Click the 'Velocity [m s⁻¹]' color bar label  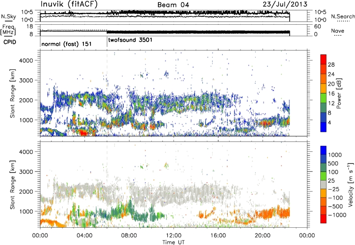pos(351,184)
